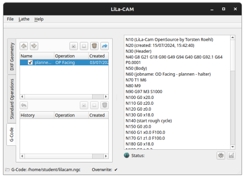
Task: Click the trash bin icon above job list
Action: tap(94, 46)
